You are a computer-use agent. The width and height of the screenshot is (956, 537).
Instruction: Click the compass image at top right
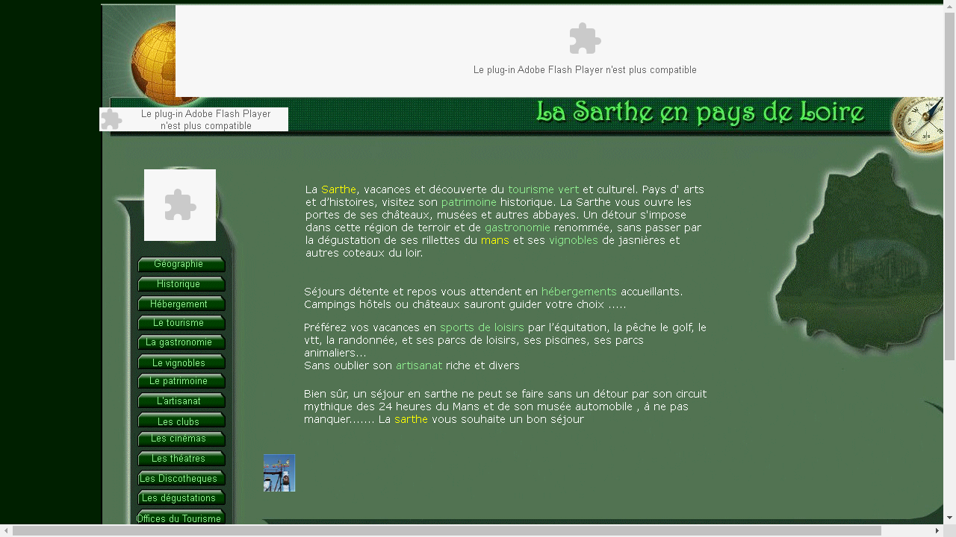tap(920, 124)
